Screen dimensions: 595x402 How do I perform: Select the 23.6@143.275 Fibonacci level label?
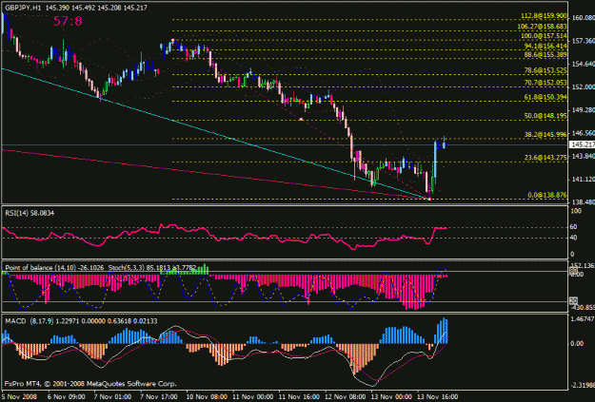pos(545,158)
